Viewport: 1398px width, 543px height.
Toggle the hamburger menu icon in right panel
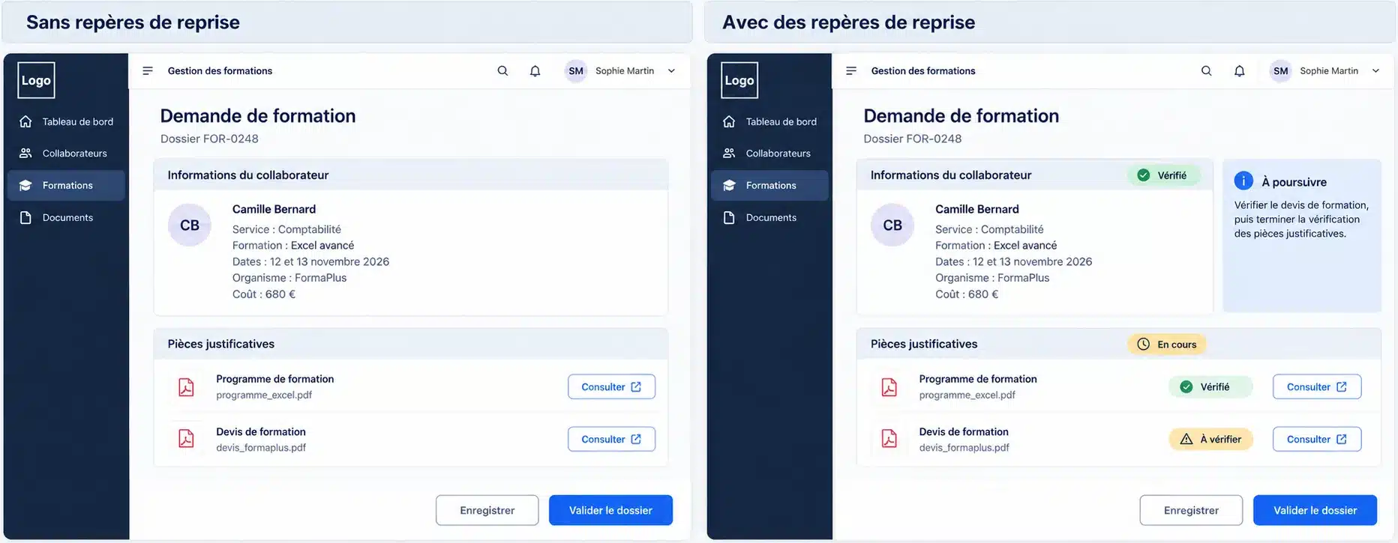pos(851,70)
